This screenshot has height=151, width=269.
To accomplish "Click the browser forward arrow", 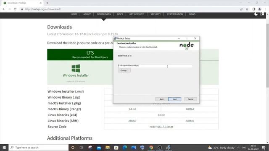I will [9, 9].
